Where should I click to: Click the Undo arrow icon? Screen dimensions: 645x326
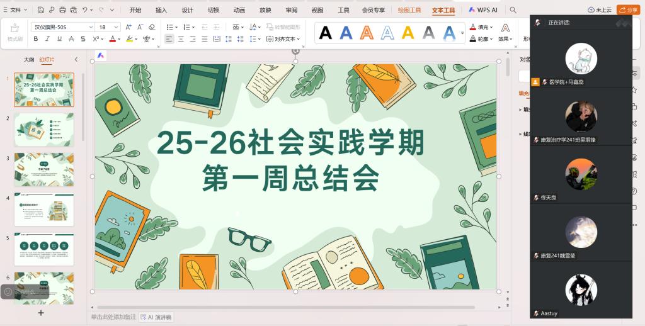pyautogui.click(x=85, y=10)
